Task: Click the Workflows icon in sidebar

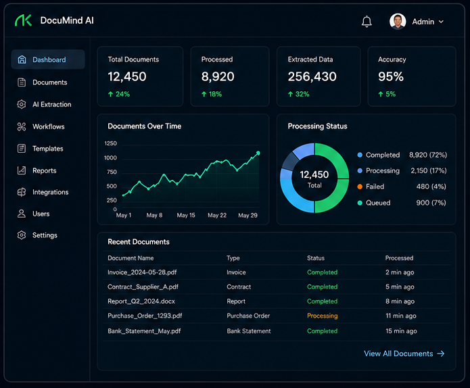Action: point(22,126)
